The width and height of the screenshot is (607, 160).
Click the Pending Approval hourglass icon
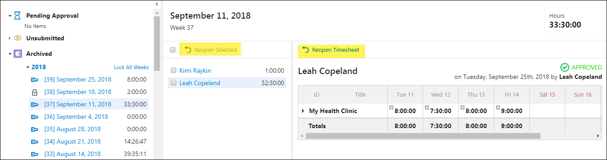click(x=17, y=16)
